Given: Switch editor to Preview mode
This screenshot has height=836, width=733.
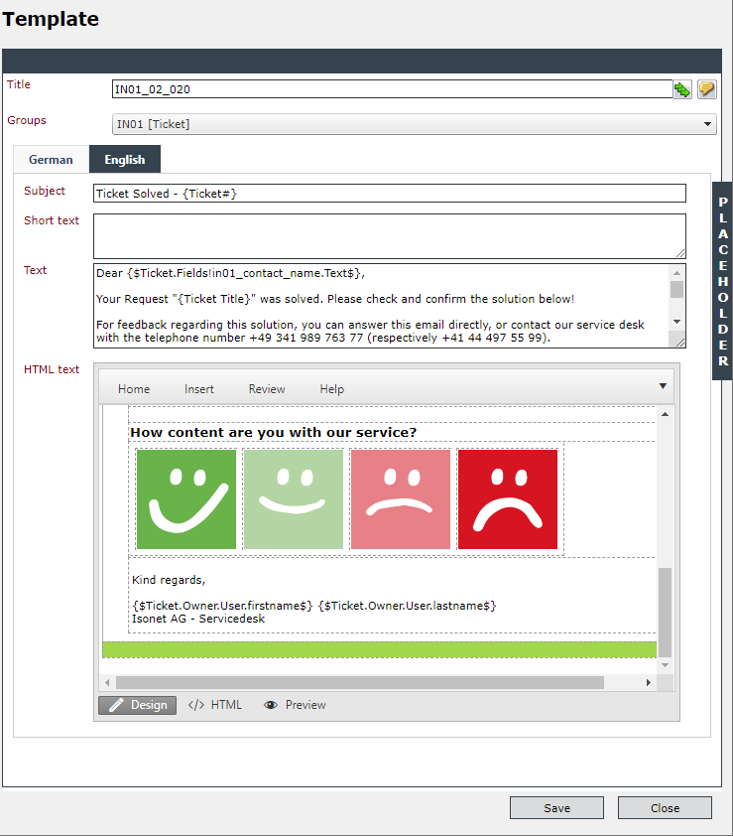Looking at the screenshot, I should (296, 705).
